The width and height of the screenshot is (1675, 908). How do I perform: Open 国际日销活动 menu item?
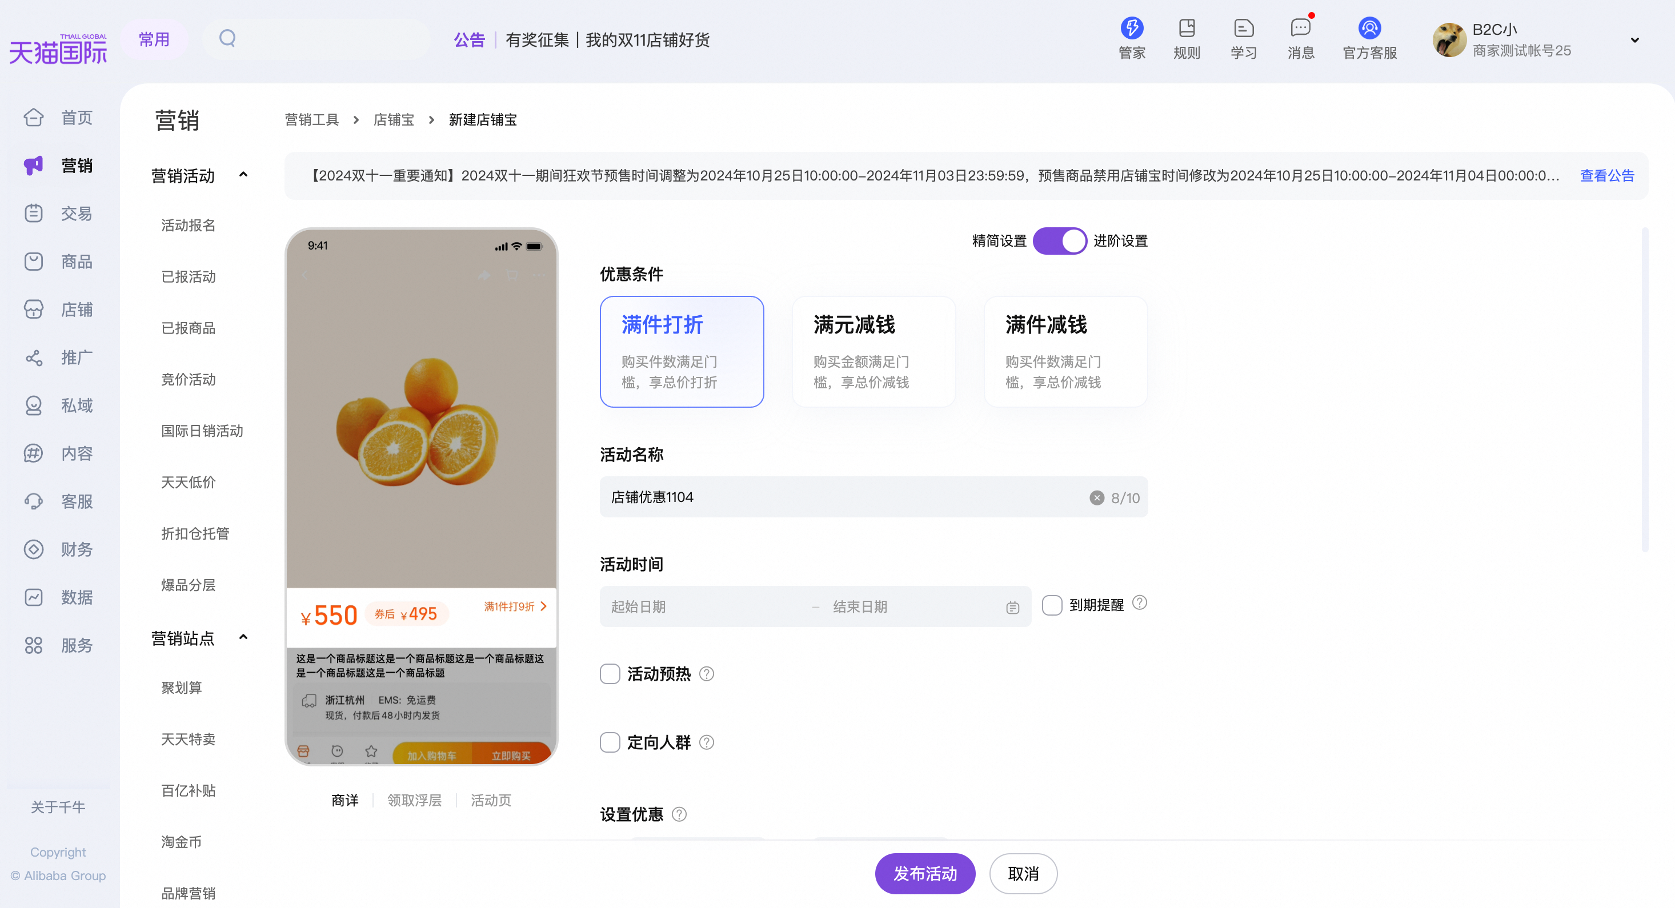click(202, 431)
